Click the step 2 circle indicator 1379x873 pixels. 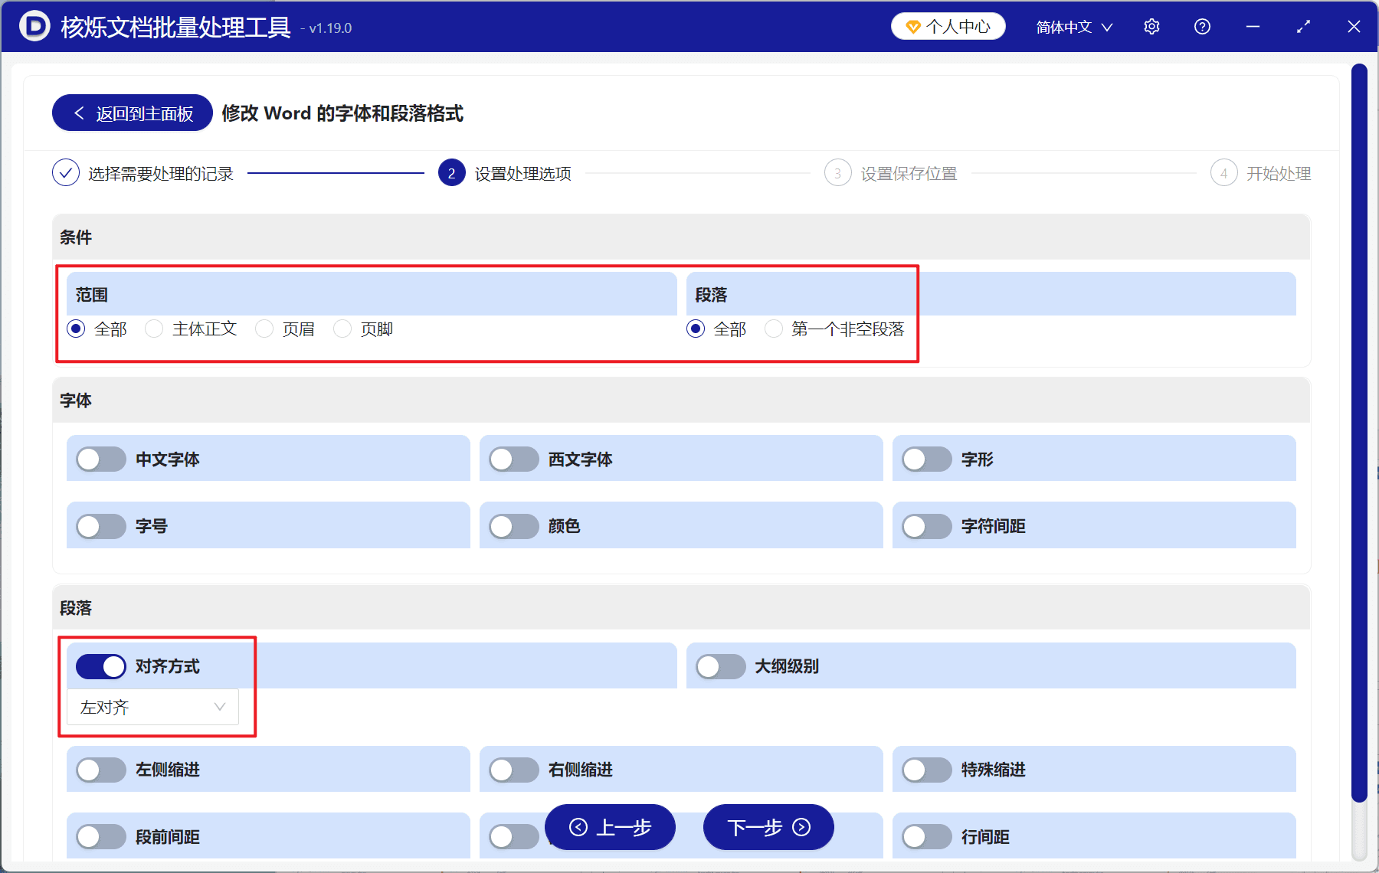(451, 173)
